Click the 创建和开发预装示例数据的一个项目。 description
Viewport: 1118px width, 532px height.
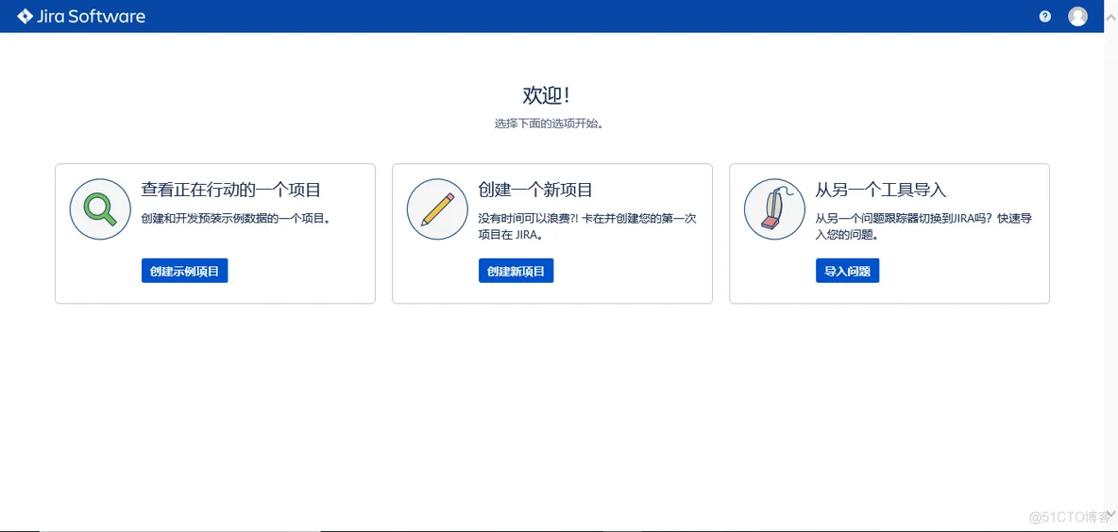pos(236,218)
